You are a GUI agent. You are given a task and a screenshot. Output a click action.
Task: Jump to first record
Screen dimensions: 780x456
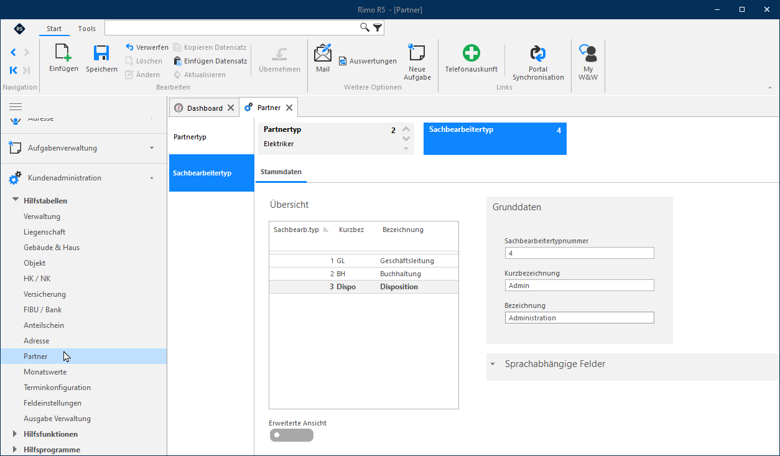tap(14, 70)
